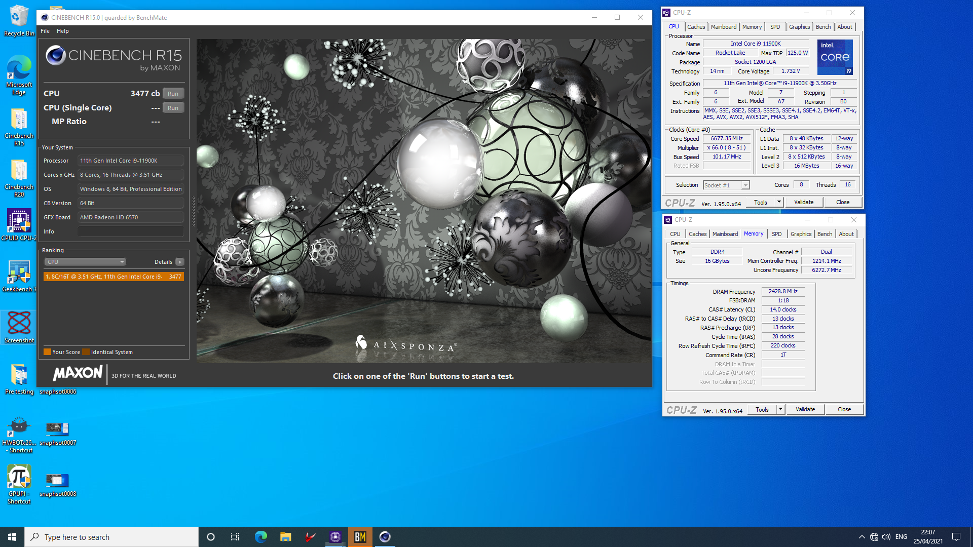Open the taskbar clock showing 22:07
This screenshot has height=547, width=973.
coord(928,537)
